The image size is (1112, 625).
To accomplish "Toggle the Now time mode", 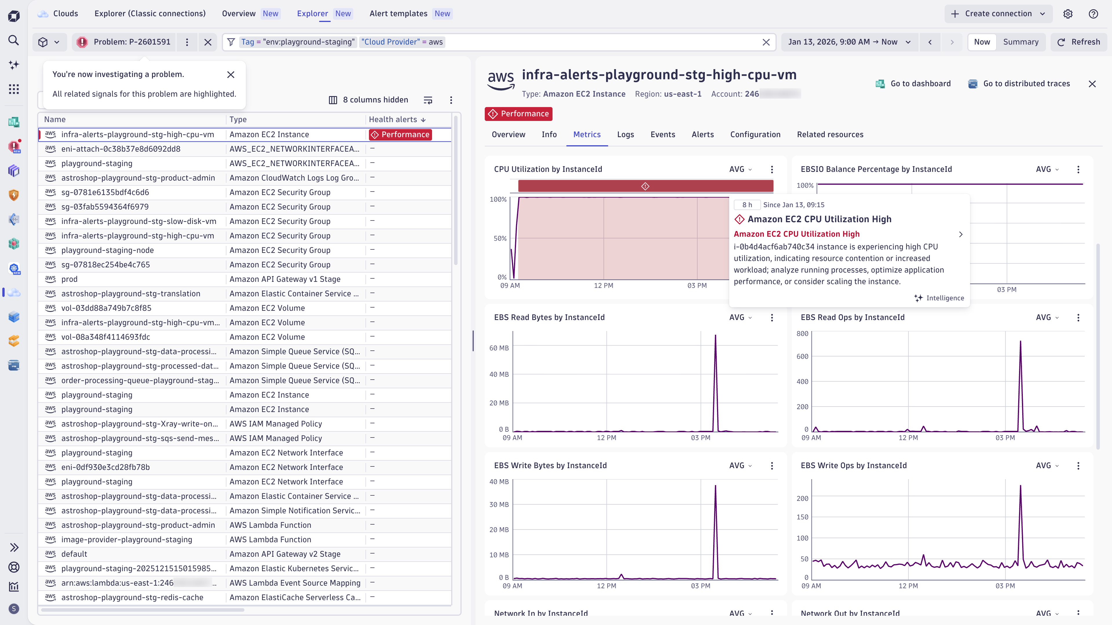I will [982, 42].
